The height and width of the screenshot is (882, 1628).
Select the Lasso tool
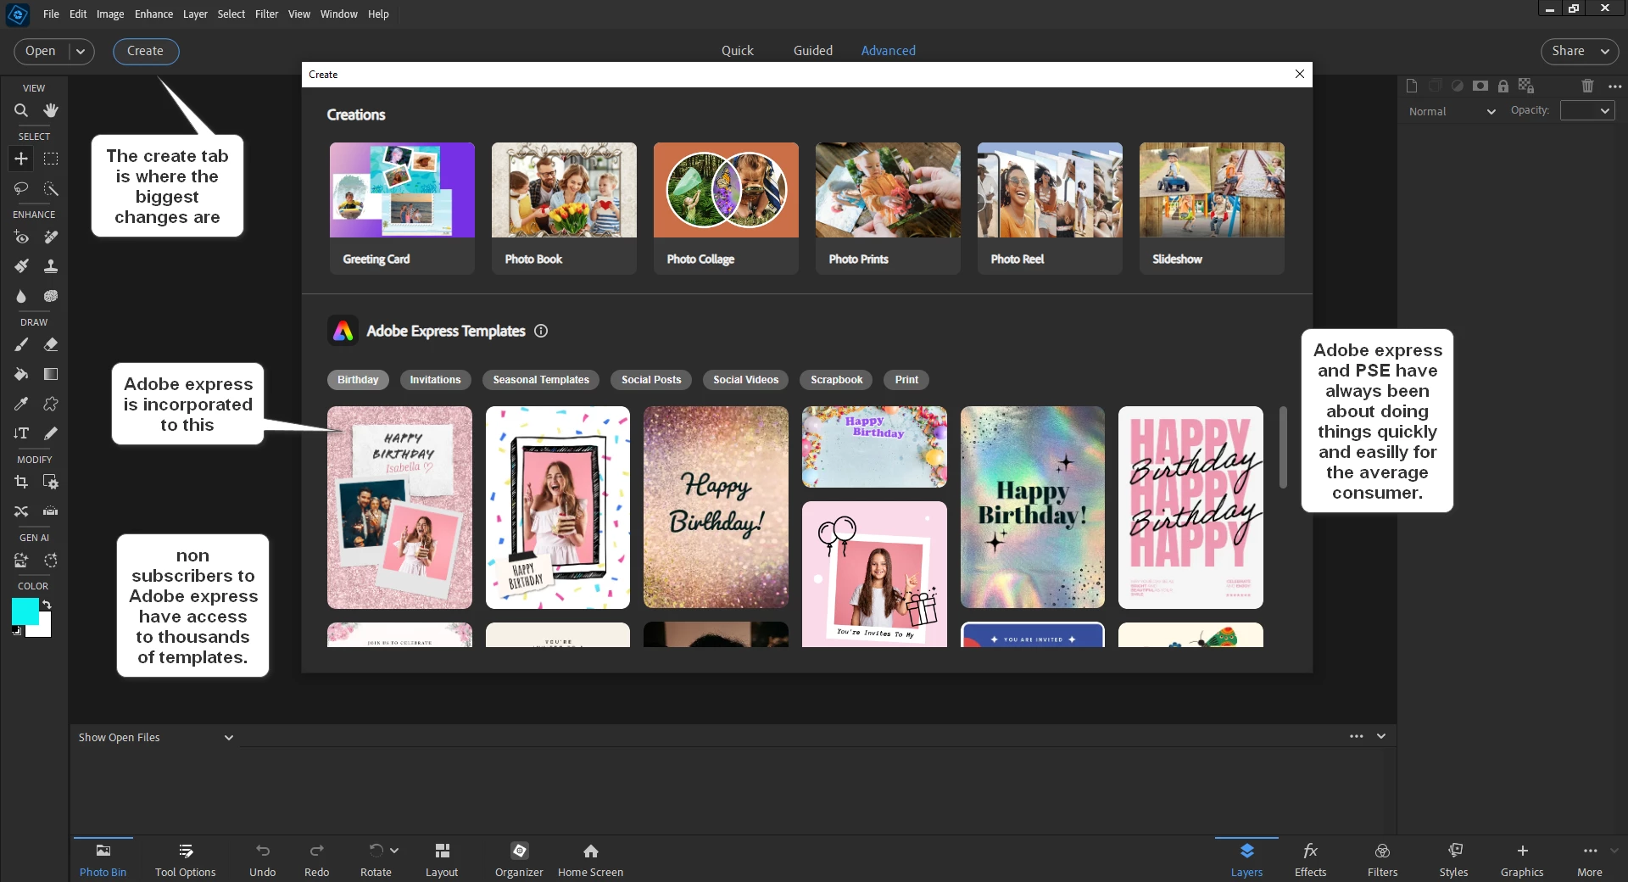click(21, 188)
